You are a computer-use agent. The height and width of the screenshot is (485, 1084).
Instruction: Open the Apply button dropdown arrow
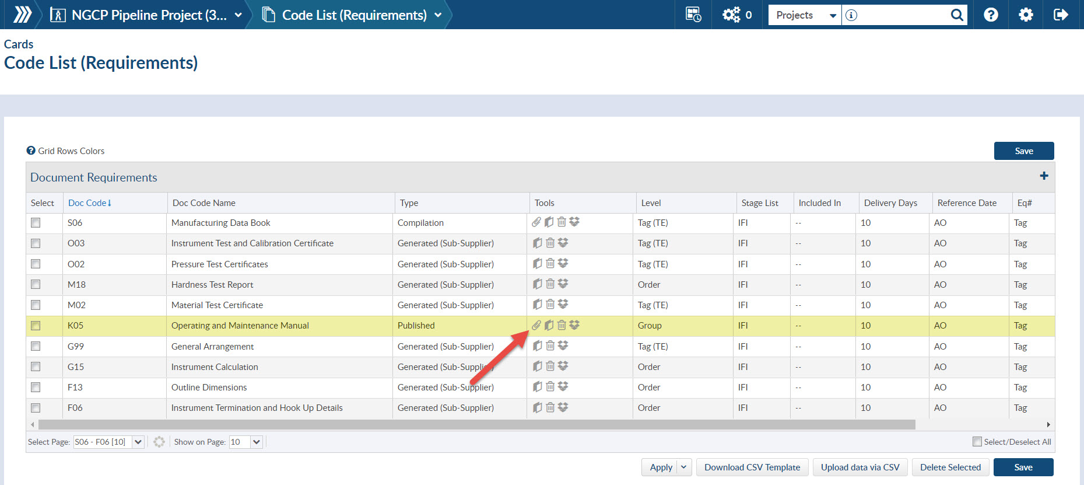[684, 467]
